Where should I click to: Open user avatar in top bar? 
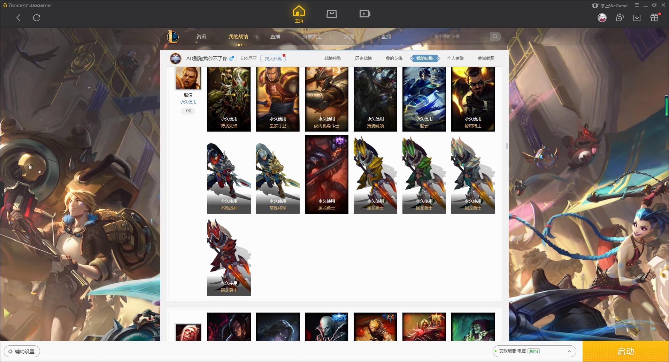pos(602,18)
